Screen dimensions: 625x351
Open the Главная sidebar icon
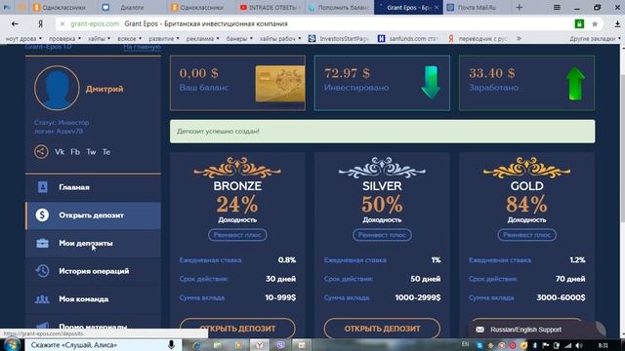[x=42, y=187]
